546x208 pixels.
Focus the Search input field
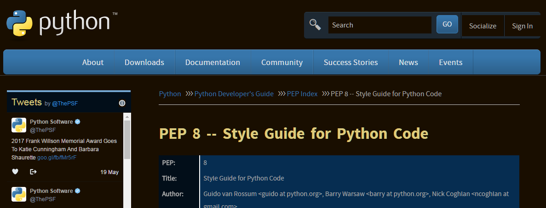[380, 25]
